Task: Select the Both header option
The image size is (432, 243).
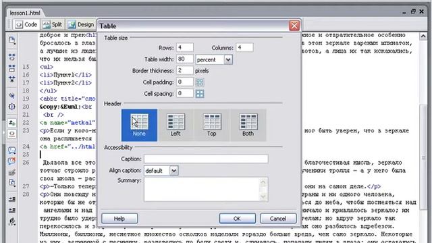Action: point(248,125)
